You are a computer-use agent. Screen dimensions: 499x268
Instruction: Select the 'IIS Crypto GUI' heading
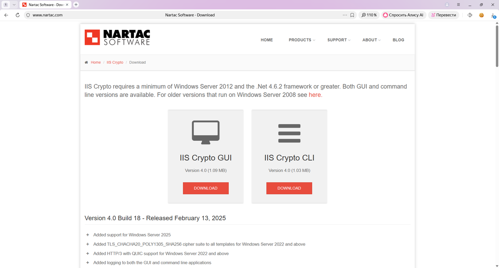205,158
